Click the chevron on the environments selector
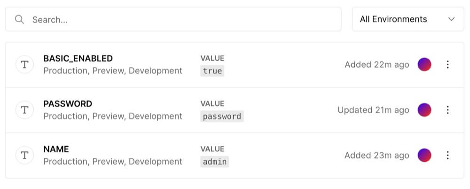470x189 pixels. 452,19
